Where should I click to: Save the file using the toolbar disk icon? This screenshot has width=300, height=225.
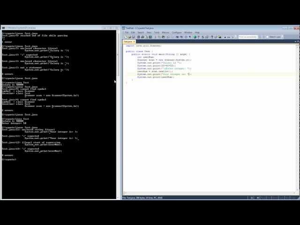pos(134,37)
